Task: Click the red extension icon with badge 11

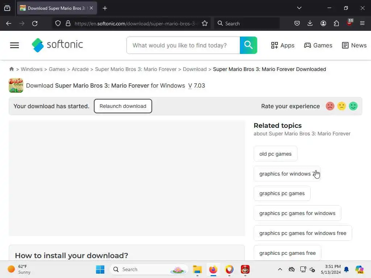Action: tap(350, 23)
